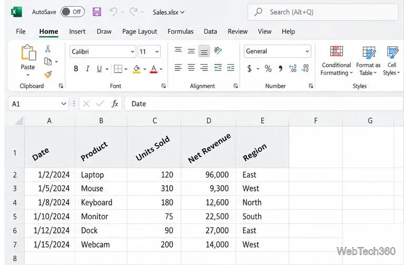This screenshot has height=265, width=404.
Task: Open Cell Styles gallery
Action: [391, 61]
